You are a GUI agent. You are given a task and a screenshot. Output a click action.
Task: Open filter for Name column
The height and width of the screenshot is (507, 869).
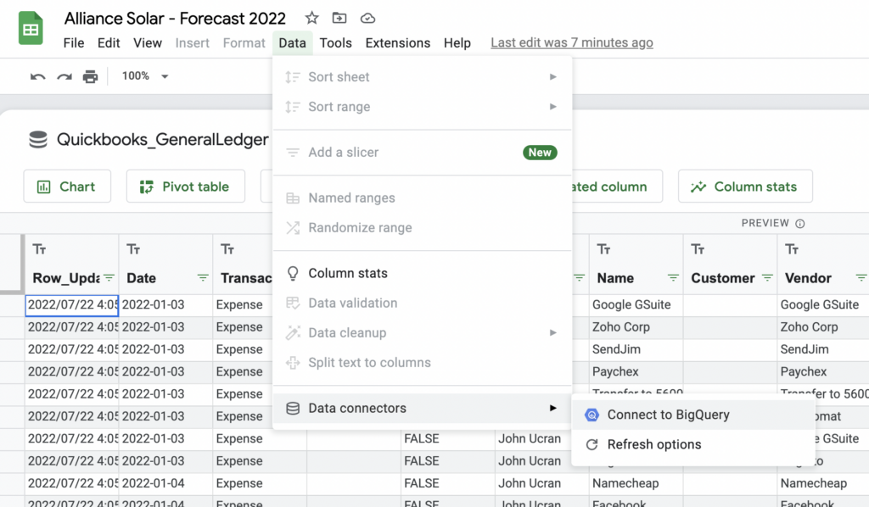[673, 278]
